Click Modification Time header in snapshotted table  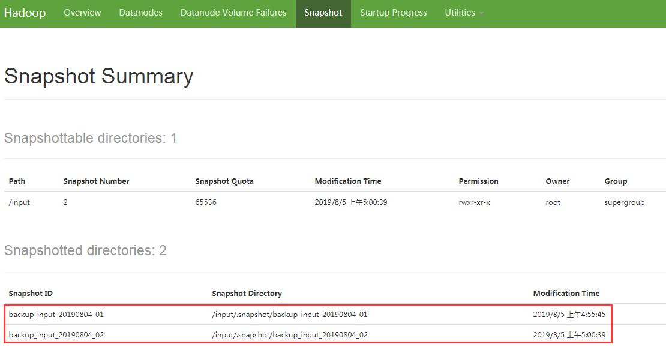[x=566, y=294]
